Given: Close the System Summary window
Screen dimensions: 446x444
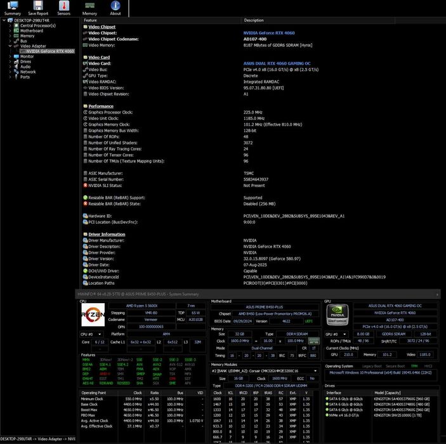Looking at the screenshot, I should coord(437,294).
